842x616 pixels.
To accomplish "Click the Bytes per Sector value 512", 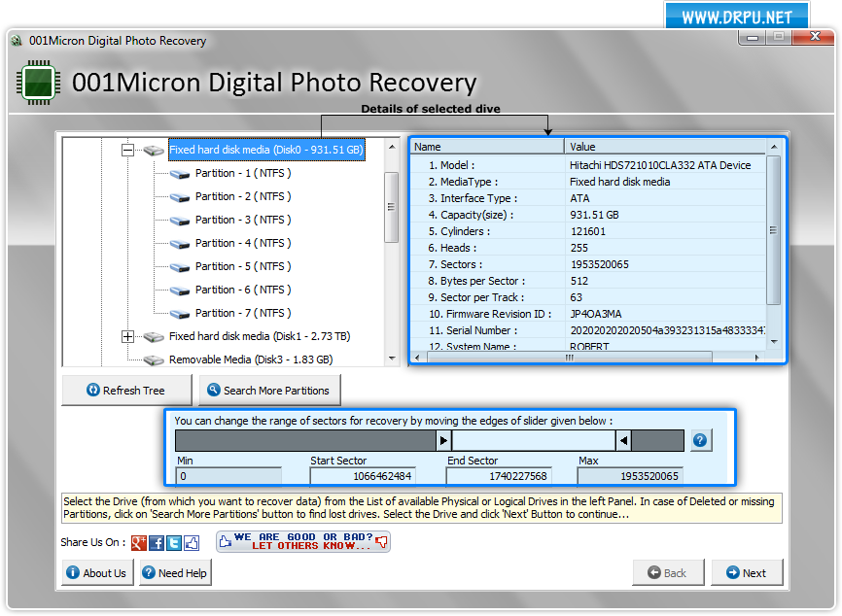I will click(579, 281).
